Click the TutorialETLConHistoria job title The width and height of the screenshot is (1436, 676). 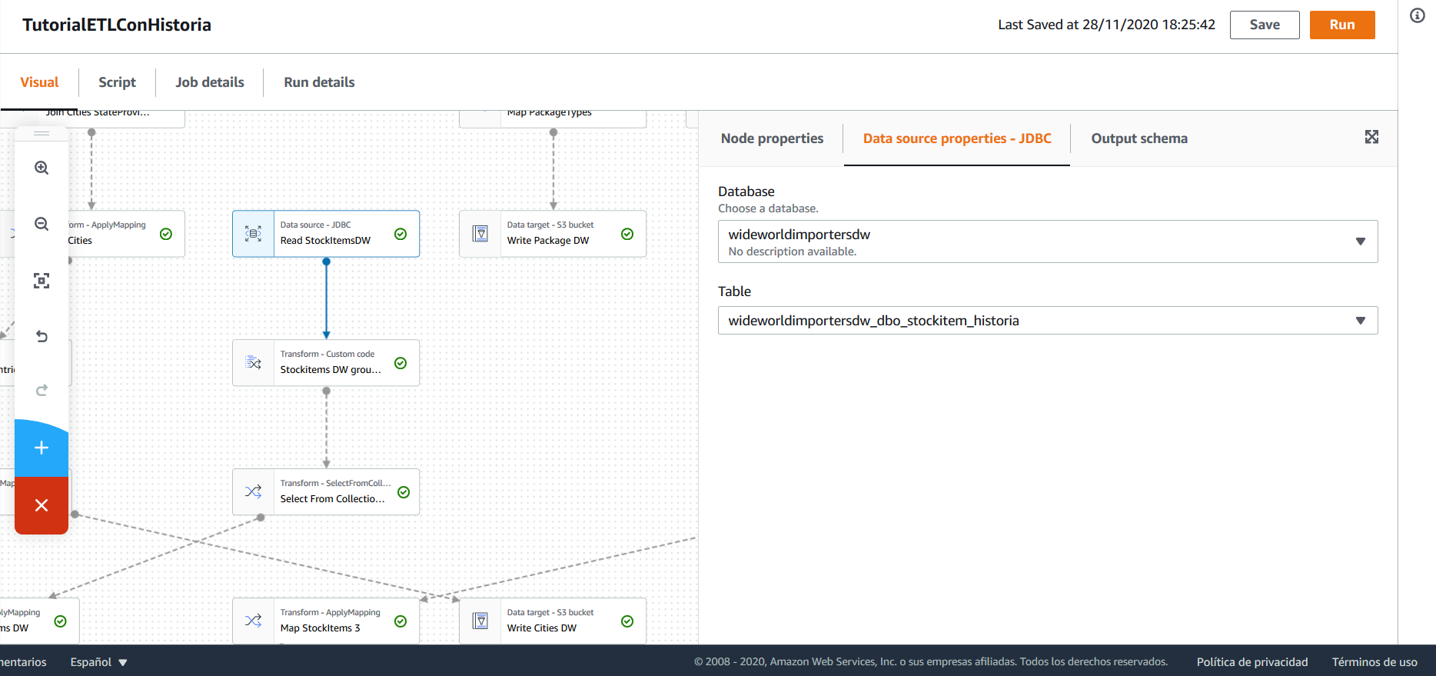click(117, 25)
